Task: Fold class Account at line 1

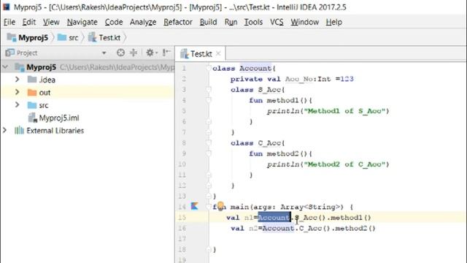Action: pos(209,68)
